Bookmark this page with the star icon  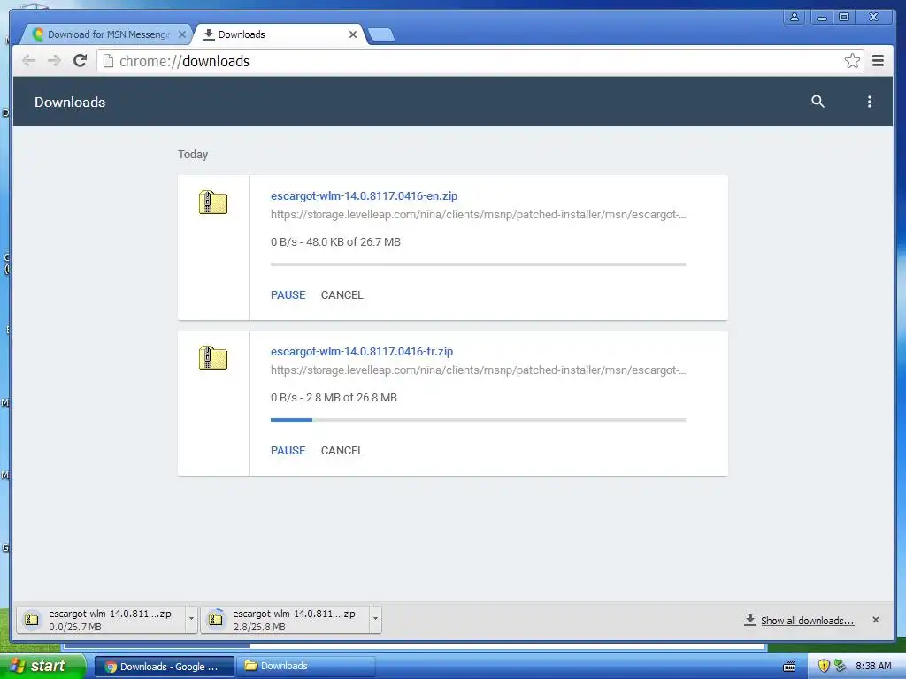click(x=852, y=61)
